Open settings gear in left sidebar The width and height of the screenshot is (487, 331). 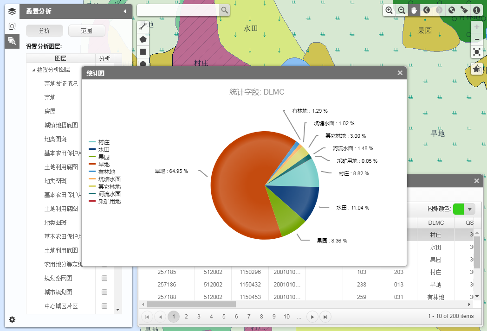tap(12, 319)
